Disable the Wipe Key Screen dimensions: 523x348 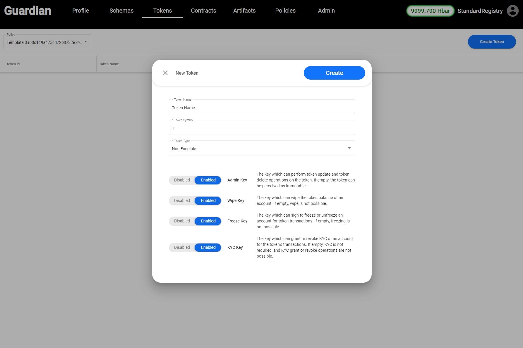tap(182, 200)
